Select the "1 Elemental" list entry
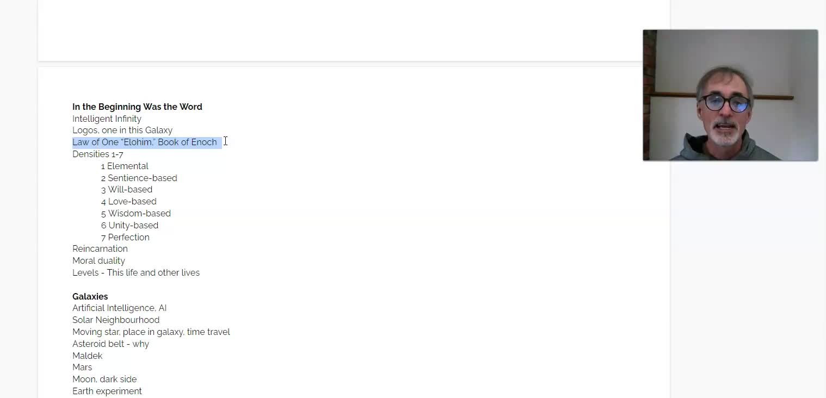This screenshot has height=398, width=826. (x=125, y=166)
